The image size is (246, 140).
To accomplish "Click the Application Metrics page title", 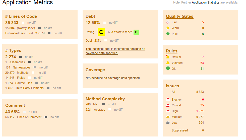I will pos(27,3).
